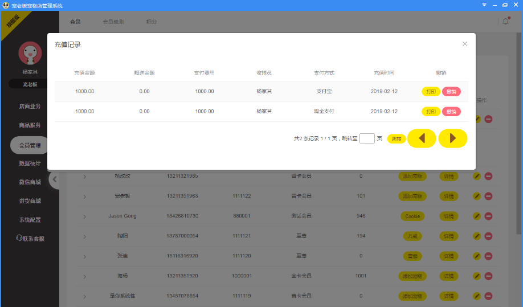Open the notification bell
The image size is (523, 307).
[506, 21]
